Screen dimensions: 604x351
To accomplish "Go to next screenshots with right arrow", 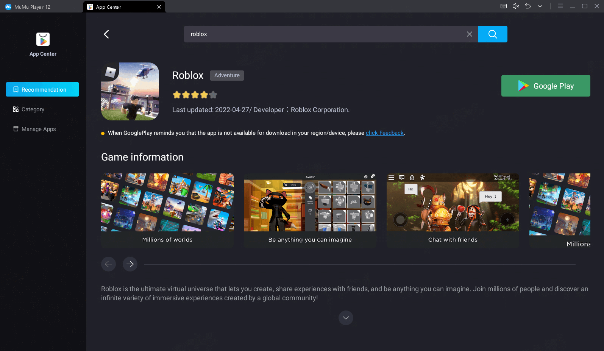I will point(130,264).
